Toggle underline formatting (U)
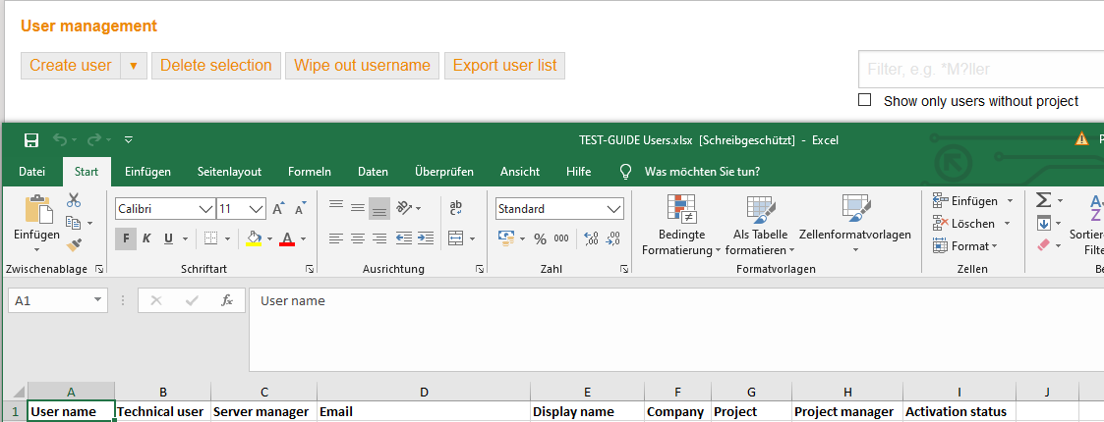The width and height of the screenshot is (1104, 422). [x=168, y=239]
